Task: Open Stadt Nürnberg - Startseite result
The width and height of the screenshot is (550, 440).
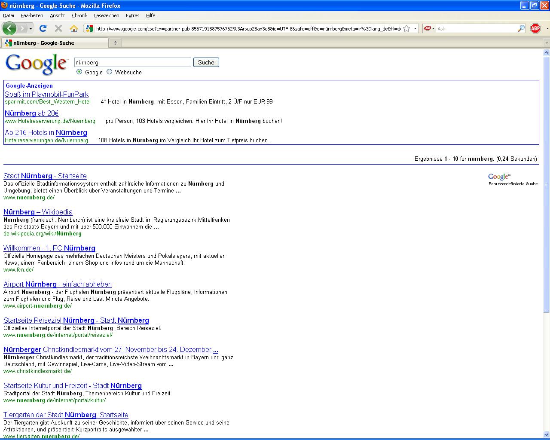Action: (x=45, y=176)
